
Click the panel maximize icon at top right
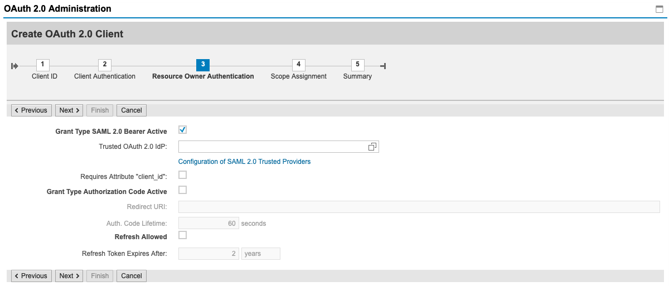[x=660, y=9]
